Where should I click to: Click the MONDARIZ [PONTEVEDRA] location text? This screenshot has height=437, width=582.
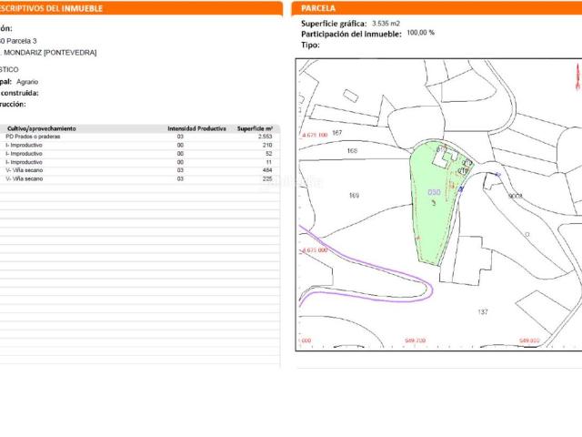click(55, 53)
